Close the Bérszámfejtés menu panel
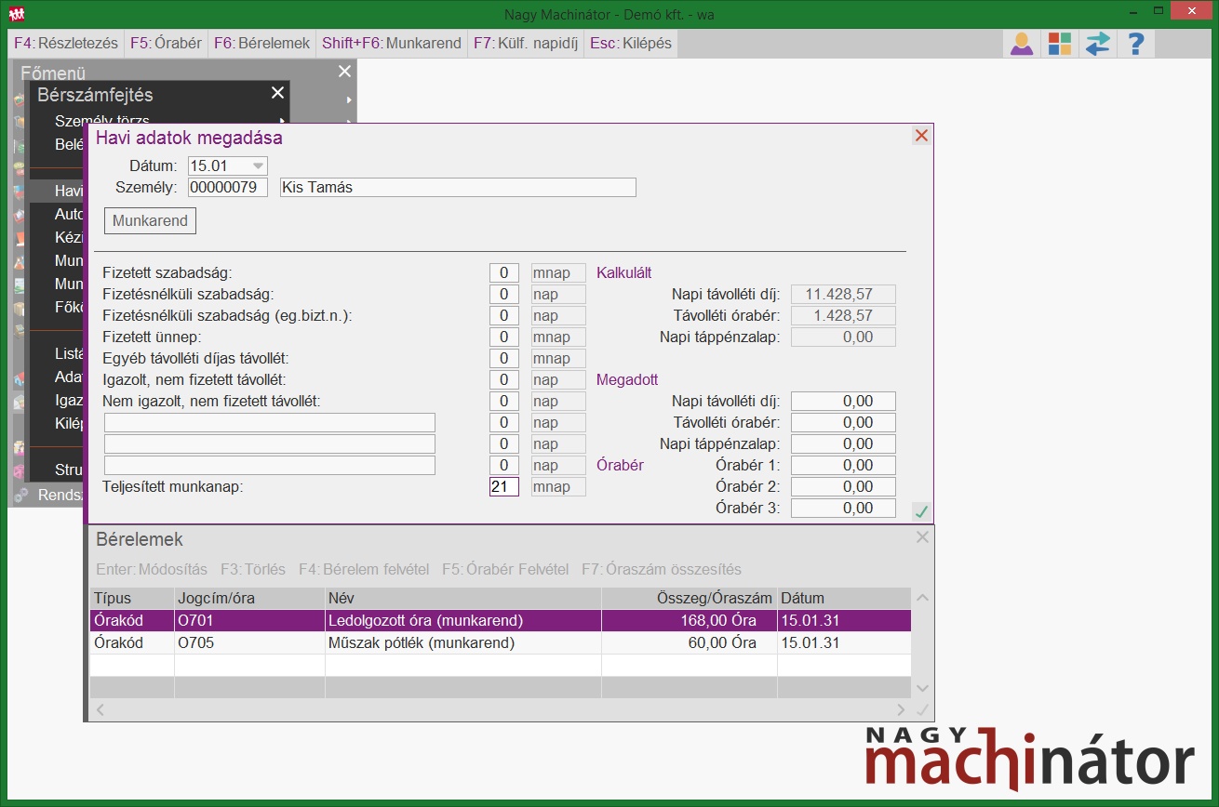The height and width of the screenshot is (807, 1219). pyautogui.click(x=277, y=93)
